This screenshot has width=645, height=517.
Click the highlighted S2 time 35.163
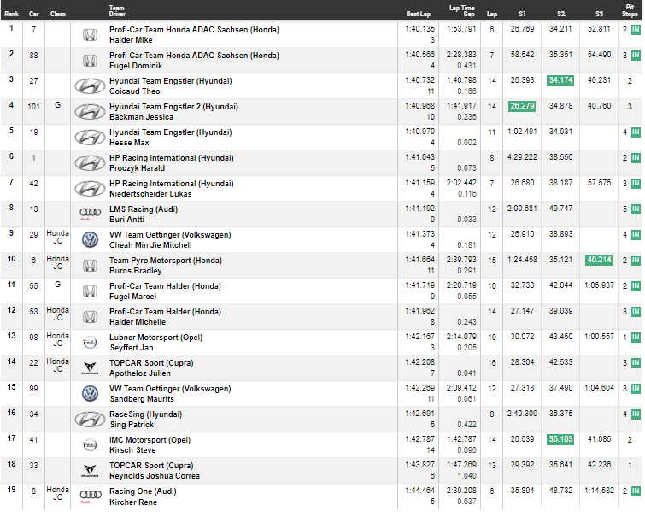pyautogui.click(x=560, y=439)
